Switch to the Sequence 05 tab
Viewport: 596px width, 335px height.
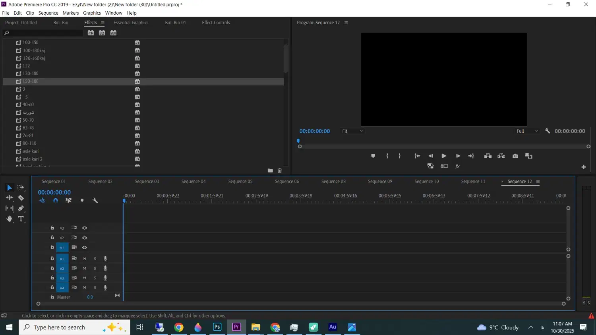pyautogui.click(x=240, y=182)
